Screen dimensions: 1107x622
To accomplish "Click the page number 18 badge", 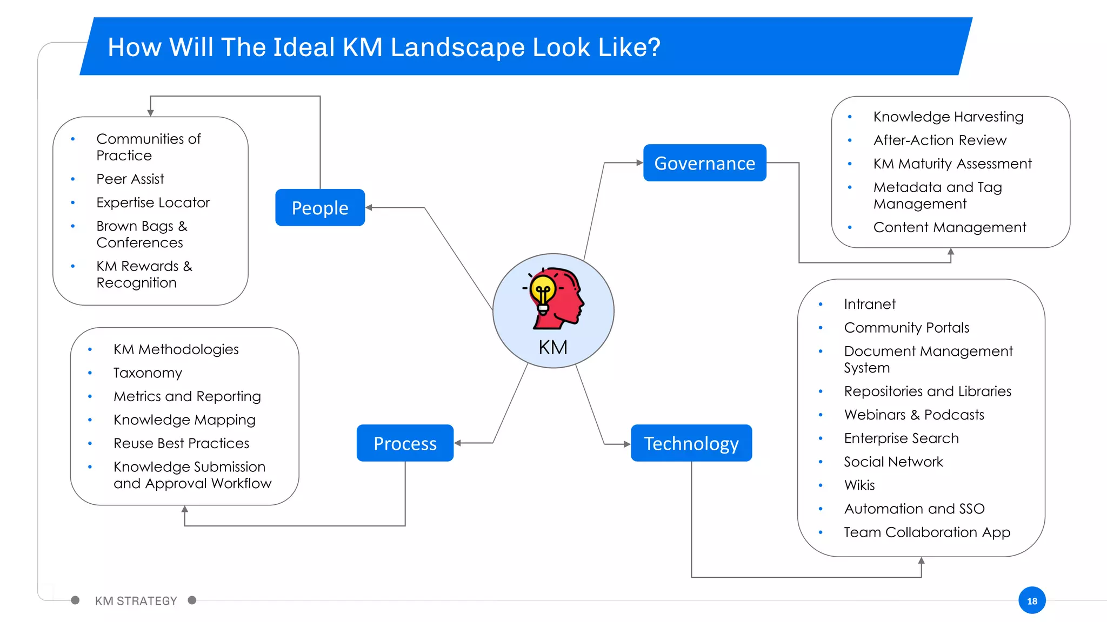I will 1031,600.
